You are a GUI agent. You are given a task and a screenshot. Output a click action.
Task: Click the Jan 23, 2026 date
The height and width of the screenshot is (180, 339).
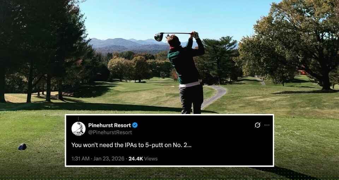(x=109, y=158)
